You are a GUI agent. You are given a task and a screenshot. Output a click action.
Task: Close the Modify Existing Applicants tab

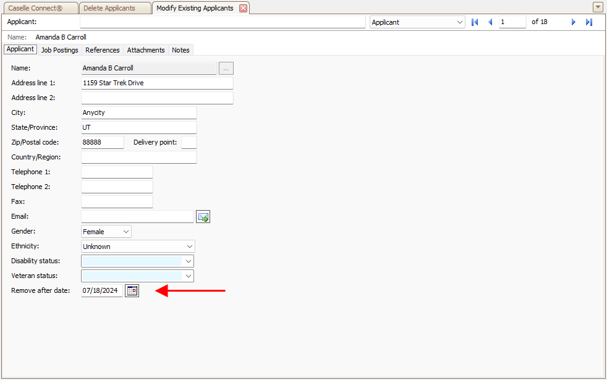click(x=243, y=8)
